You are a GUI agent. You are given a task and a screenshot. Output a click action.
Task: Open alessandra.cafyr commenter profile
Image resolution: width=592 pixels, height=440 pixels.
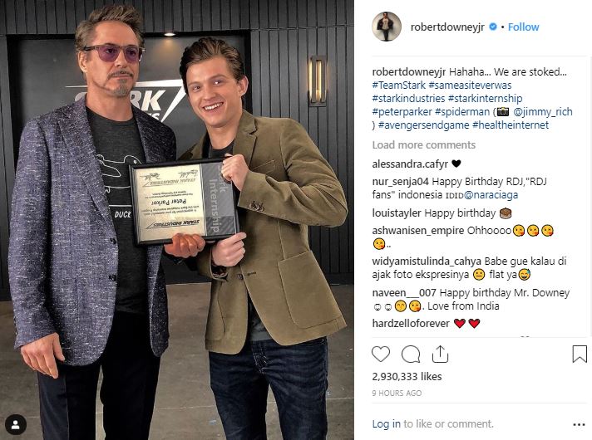pyautogui.click(x=410, y=164)
